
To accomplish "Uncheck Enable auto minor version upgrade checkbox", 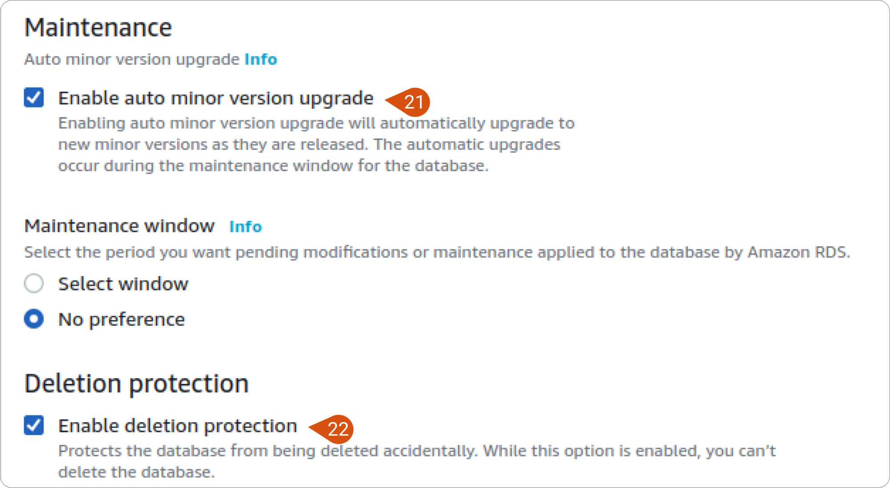I will coord(34,98).
